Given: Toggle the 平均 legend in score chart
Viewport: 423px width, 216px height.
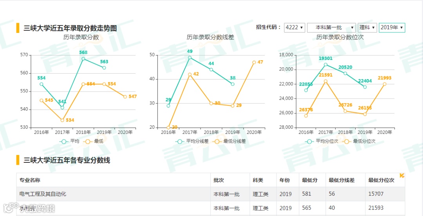Looking at the screenshot, I should tap(69, 141).
